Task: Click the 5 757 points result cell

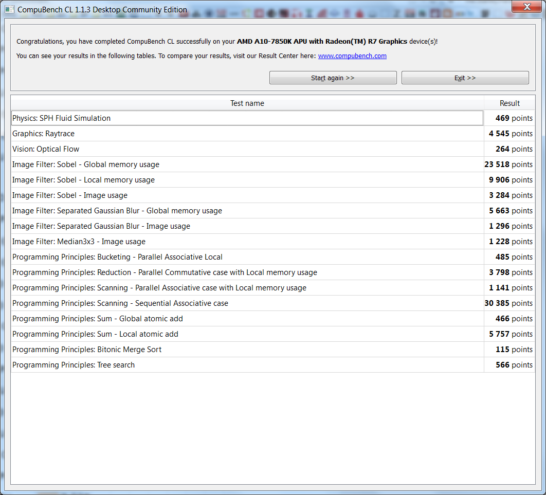Action: tap(509, 334)
